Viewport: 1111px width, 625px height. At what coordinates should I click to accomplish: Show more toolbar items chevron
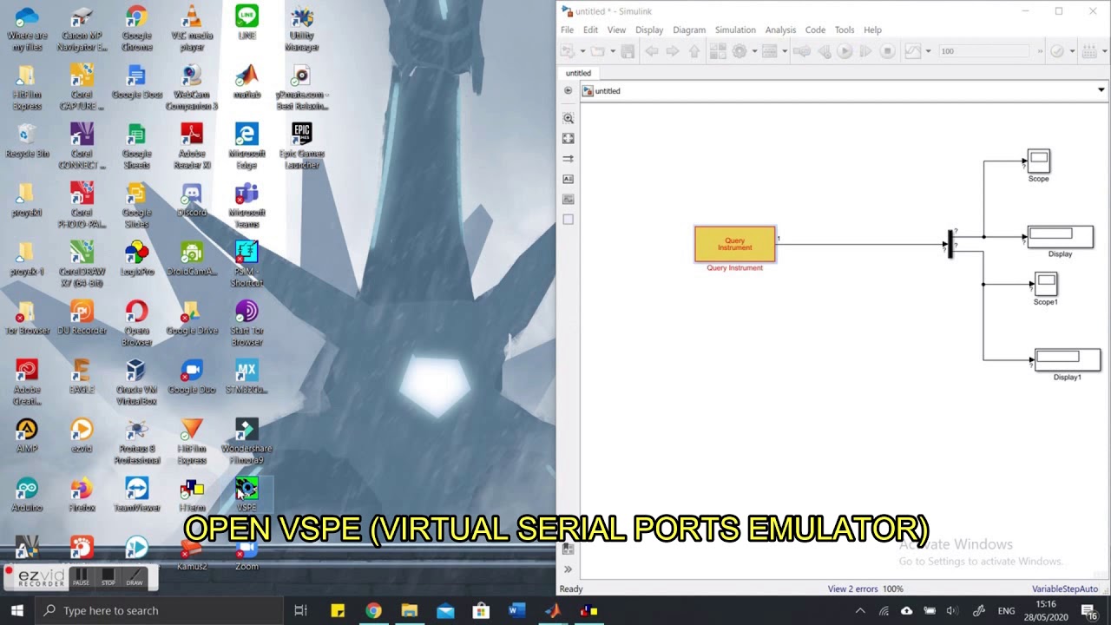[1040, 51]
